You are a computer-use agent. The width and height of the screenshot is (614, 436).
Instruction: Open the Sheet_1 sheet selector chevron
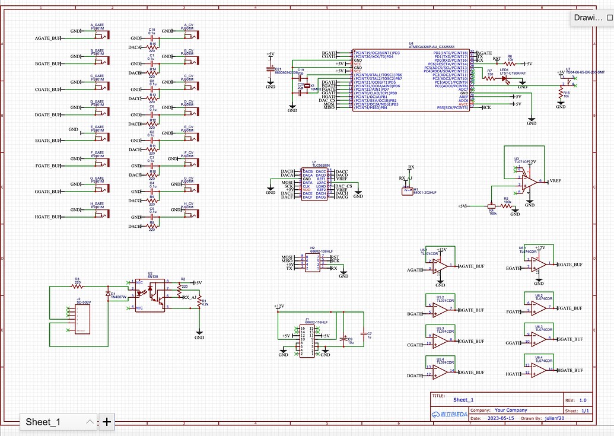(x=90, y=422)
